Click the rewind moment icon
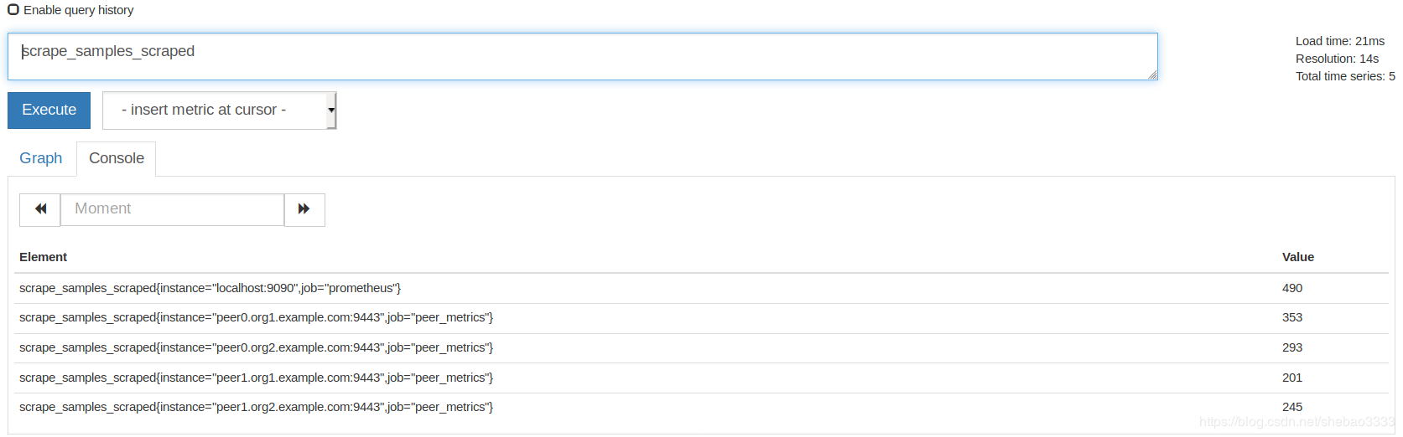 40,209
